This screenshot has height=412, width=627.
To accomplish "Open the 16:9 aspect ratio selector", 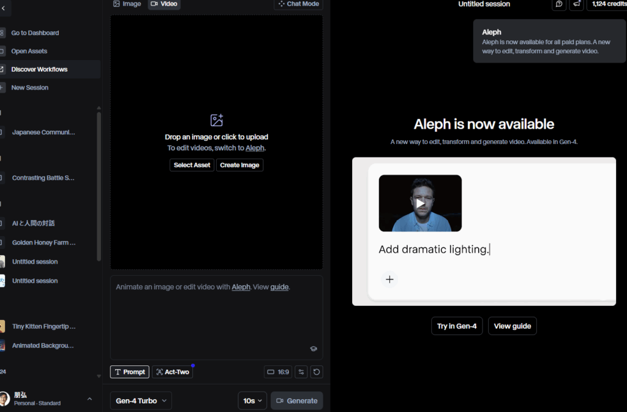I will pos(278,372).
